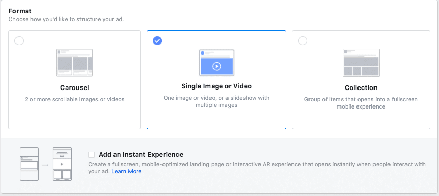Click the left phone ad preview illustration

pyautogui.click(x=29, y=164)
